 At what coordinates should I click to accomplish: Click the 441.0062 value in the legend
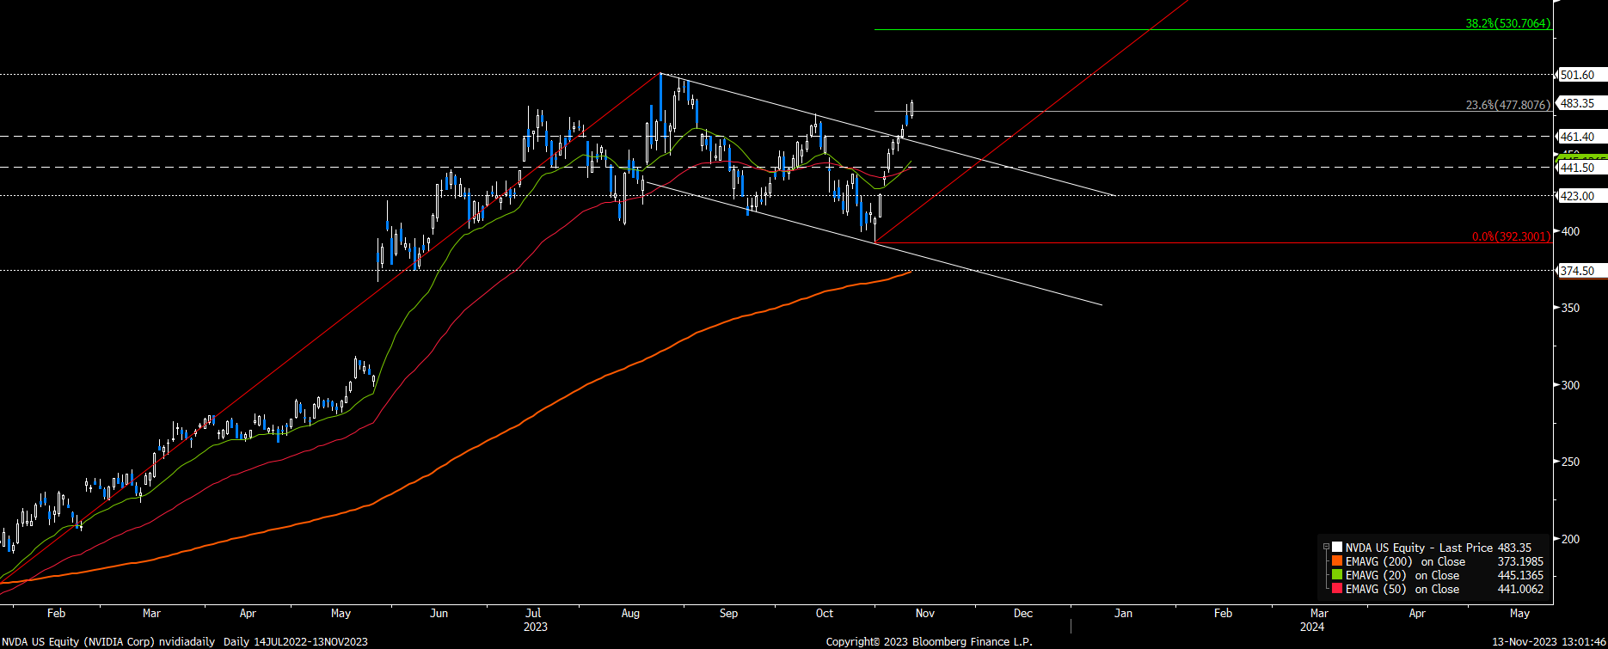tap(1519, 589)
